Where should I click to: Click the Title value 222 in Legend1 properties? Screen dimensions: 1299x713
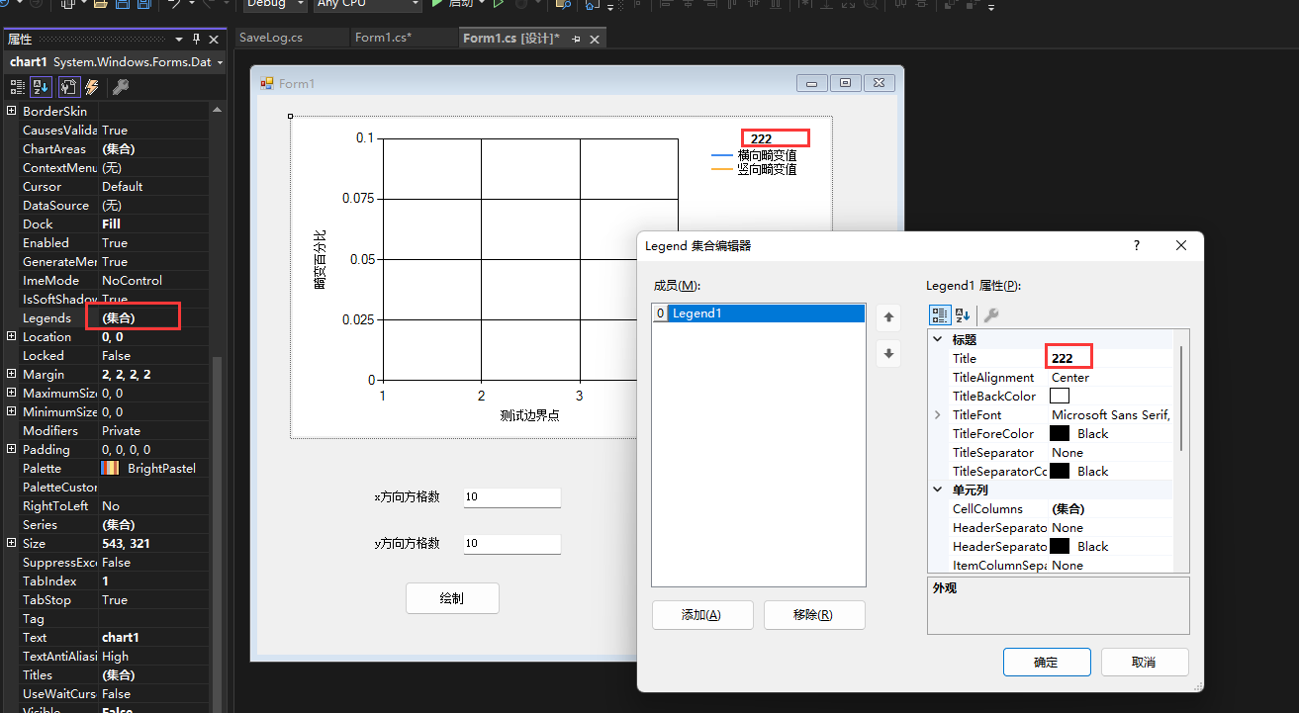(x=1063, y=358)
